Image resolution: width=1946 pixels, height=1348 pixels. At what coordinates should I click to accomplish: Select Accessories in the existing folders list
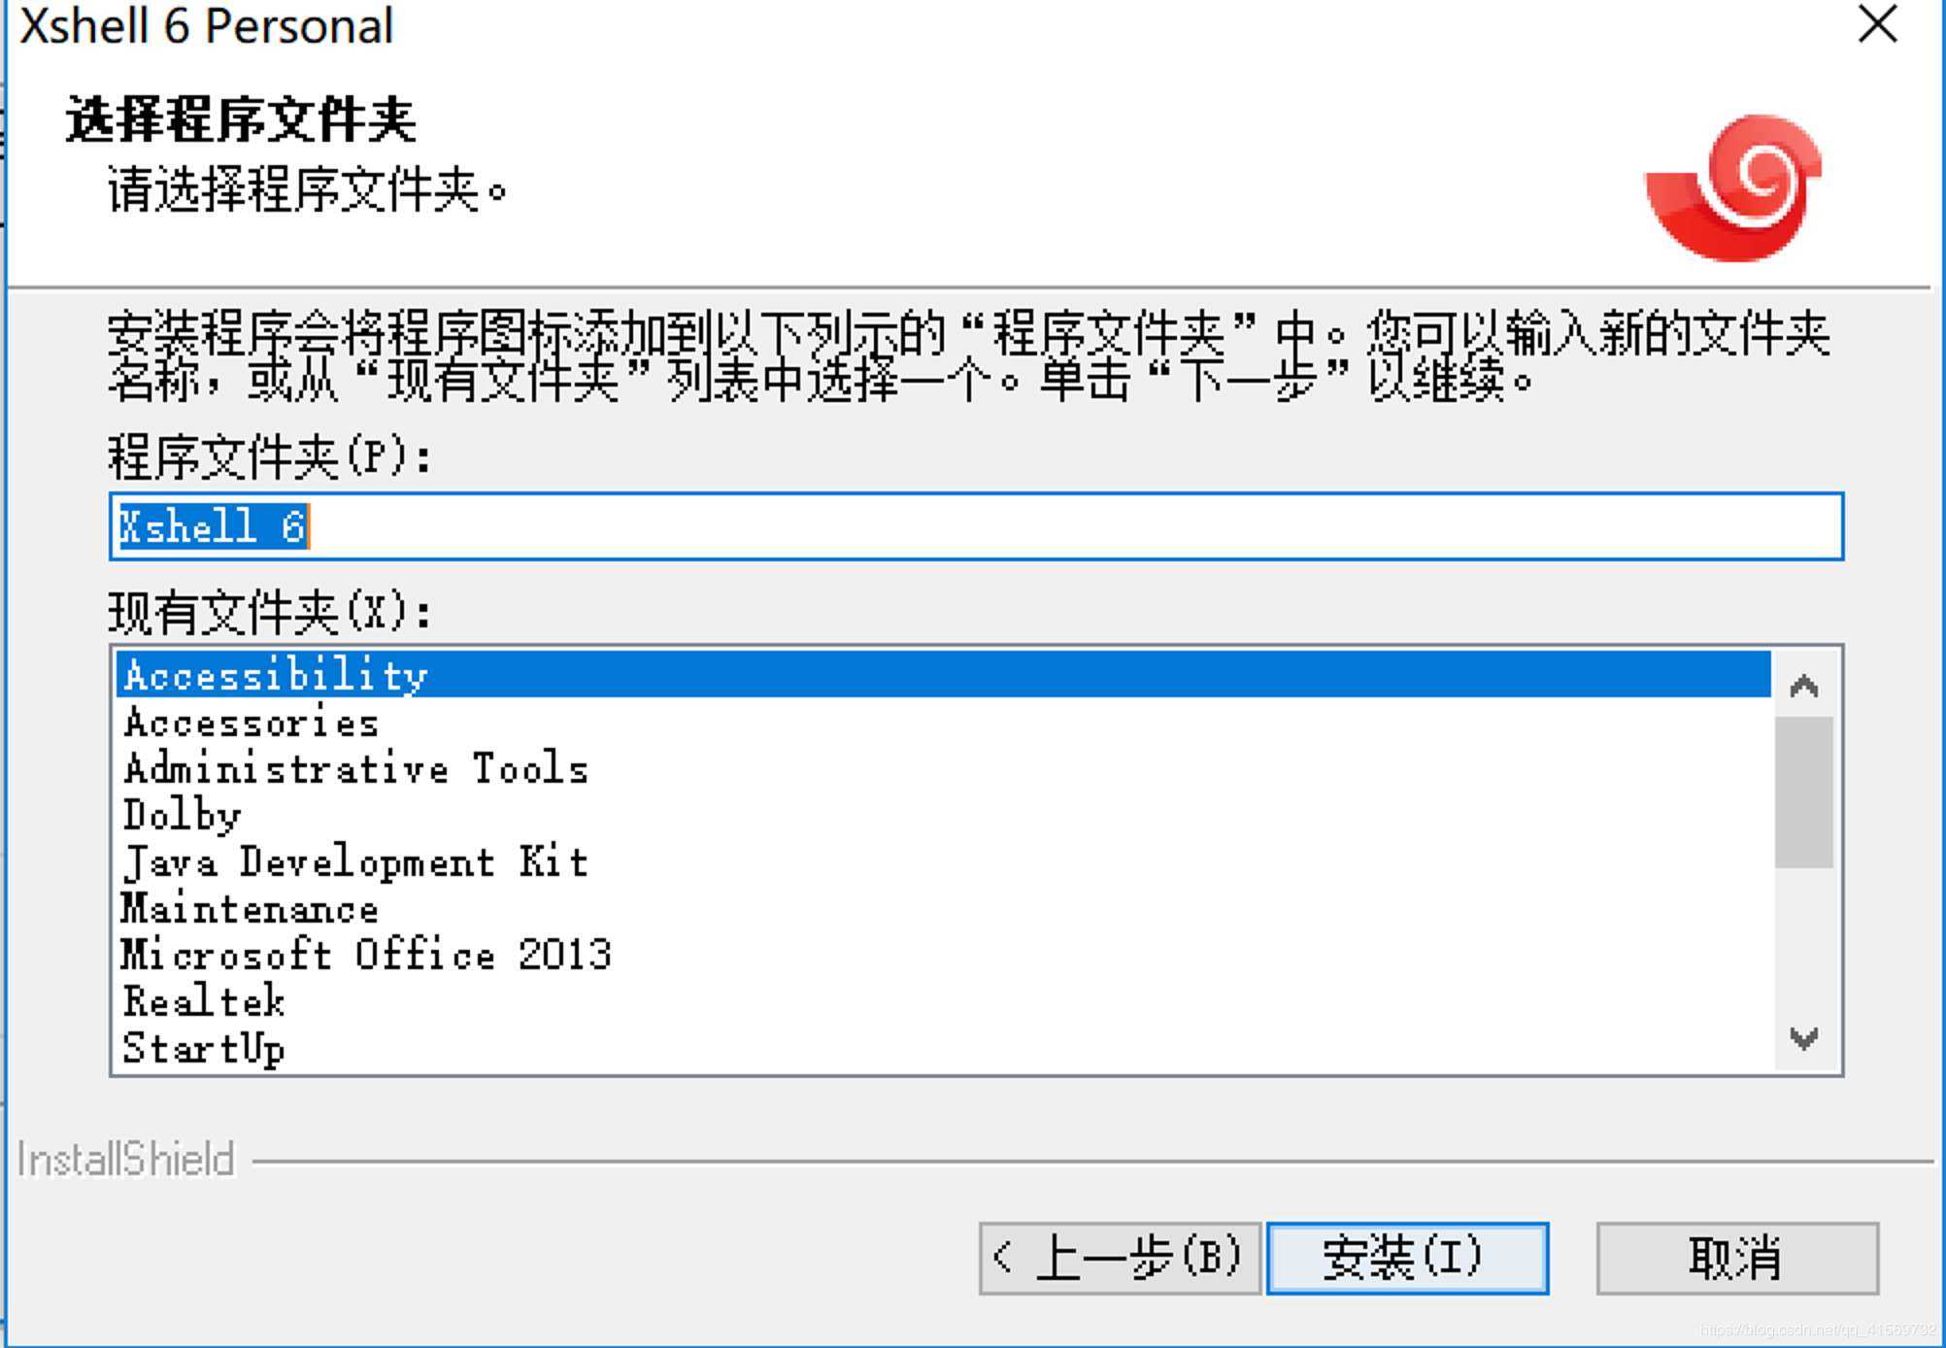[x=943, y=722]
